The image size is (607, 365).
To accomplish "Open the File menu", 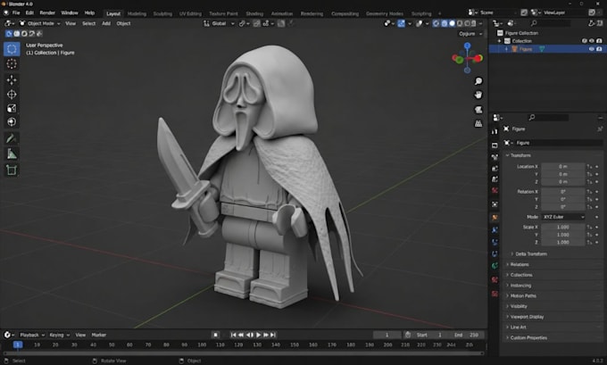I will click(16, 12).
